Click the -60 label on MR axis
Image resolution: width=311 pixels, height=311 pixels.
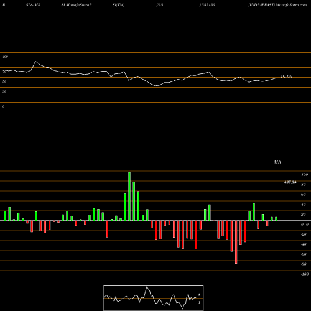(x=304, y=254)
